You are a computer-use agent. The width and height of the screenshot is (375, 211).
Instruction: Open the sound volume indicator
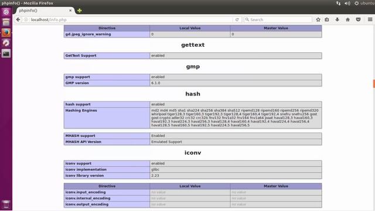[347, 3]
